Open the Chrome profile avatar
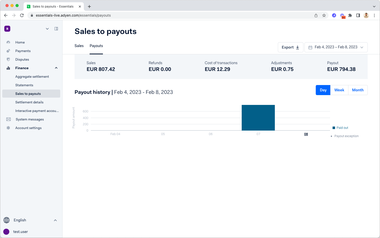The height and width of the screenshot is (238, 380). pyautogui.click(x=366, y=15)
